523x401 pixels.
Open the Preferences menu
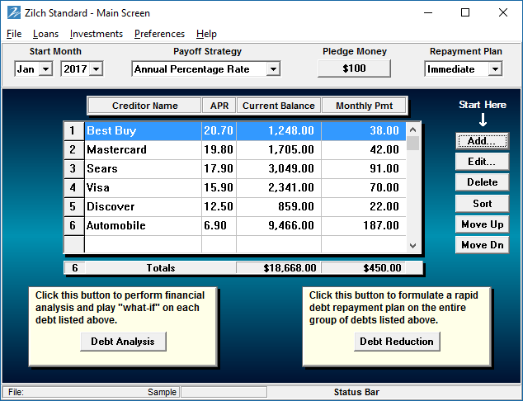point(159,34)
